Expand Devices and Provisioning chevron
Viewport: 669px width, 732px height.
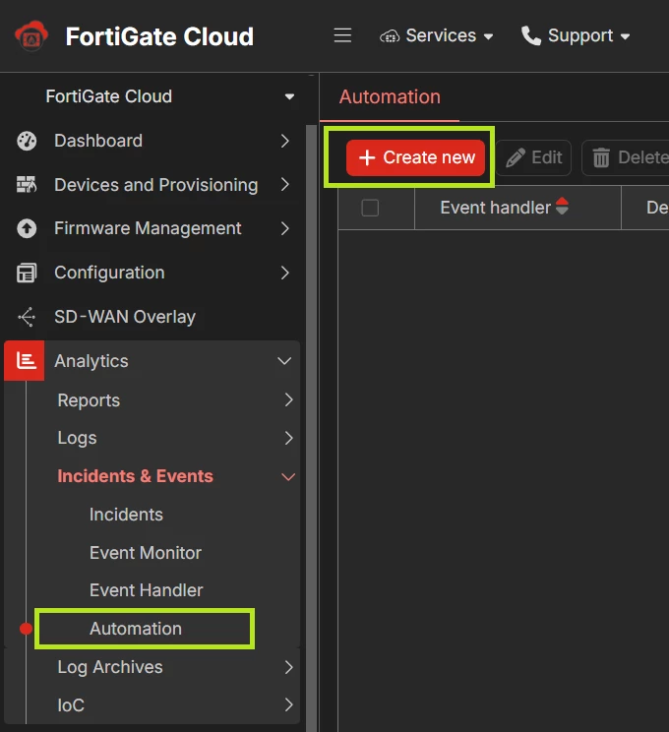pos(284,185)
